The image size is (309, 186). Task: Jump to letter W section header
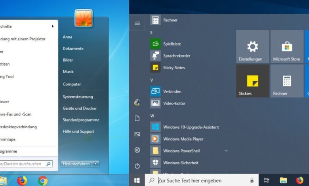pyautogui.click(x=152, y=116)
